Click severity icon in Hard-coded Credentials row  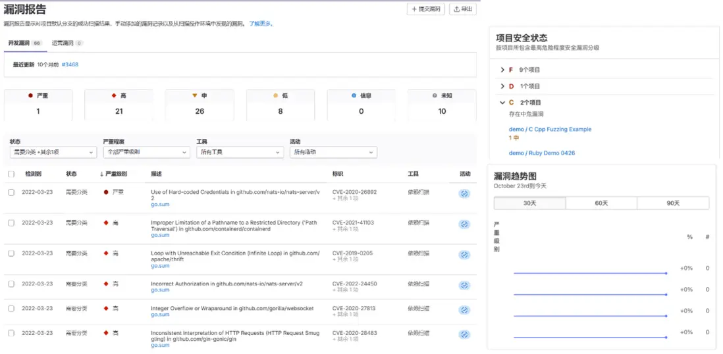107,191
